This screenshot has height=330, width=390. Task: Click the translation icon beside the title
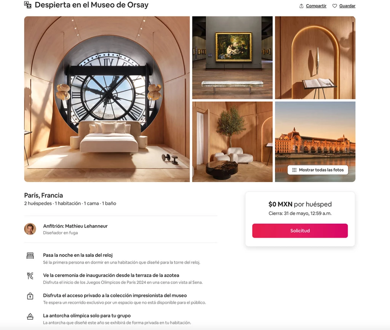click(x=27, y=5)
